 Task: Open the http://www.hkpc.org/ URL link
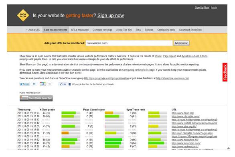[x=183, y=113]
